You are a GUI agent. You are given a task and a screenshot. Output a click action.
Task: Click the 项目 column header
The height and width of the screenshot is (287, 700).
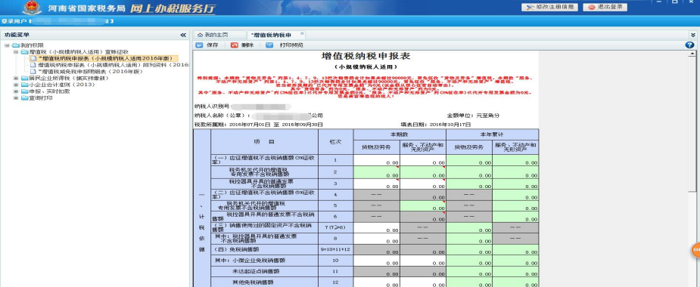pyautogui.click(x=264, y=142)
